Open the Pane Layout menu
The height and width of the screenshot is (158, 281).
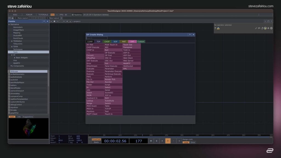tap(23, 18)
